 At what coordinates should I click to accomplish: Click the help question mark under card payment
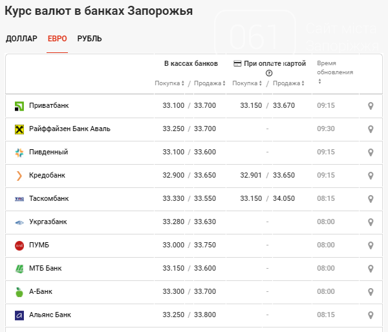pyautogui.click(x=269, y=73)
